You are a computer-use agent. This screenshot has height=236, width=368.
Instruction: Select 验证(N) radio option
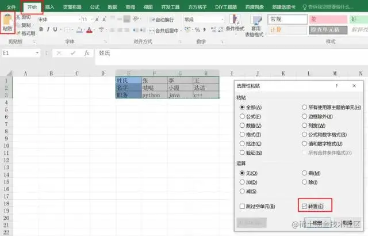click(x=251, y=153)
